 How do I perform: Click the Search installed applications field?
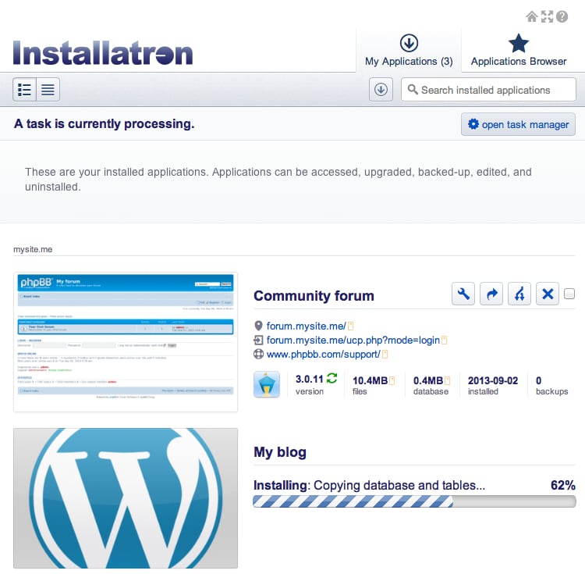point(488,90)
